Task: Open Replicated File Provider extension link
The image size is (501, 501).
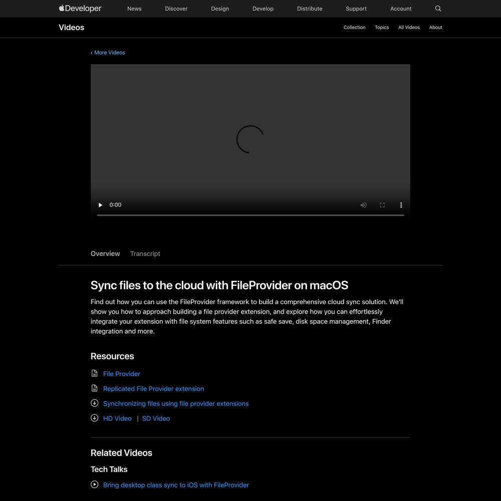Action: click(x=153, y=389)
